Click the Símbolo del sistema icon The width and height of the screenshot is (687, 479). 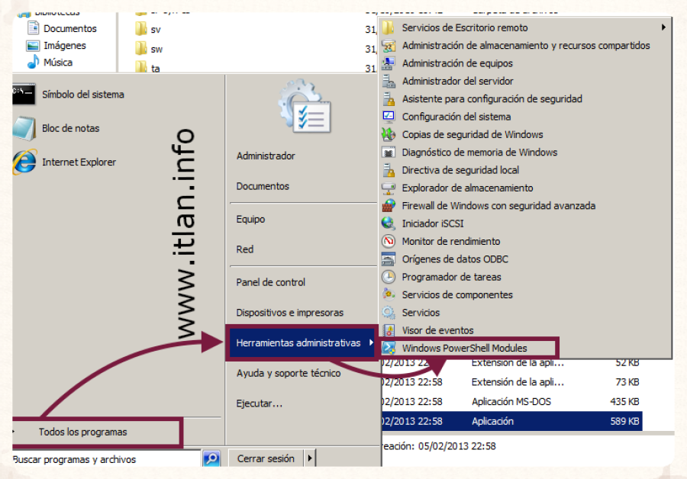[23, 95]
